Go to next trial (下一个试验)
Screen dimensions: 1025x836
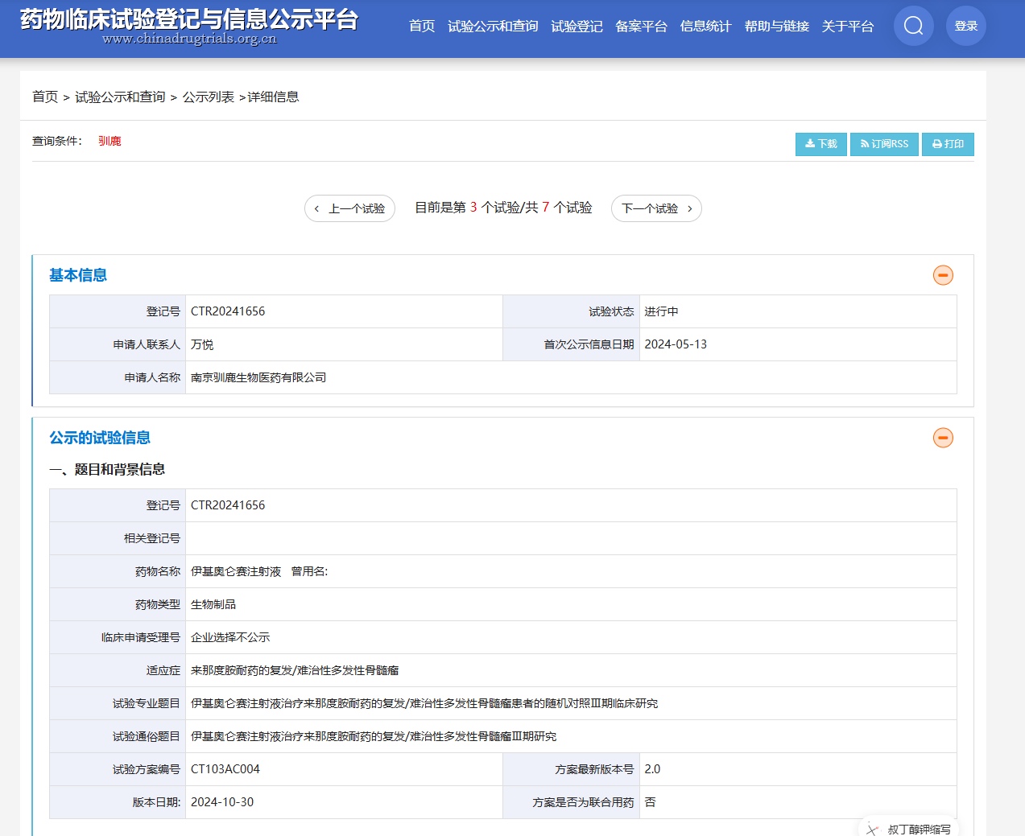point(656,208)
